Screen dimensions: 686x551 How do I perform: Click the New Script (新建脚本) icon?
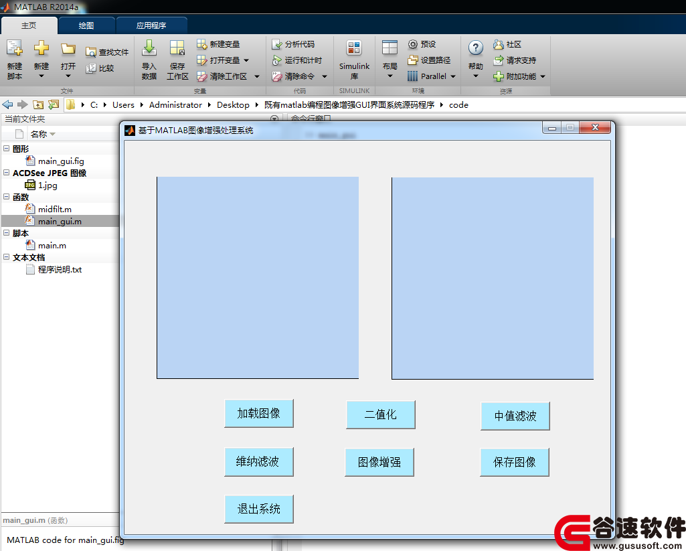15,48
